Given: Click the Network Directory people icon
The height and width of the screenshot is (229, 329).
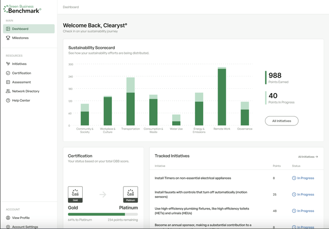Looking at the screenshot, I should click(8, 91).
